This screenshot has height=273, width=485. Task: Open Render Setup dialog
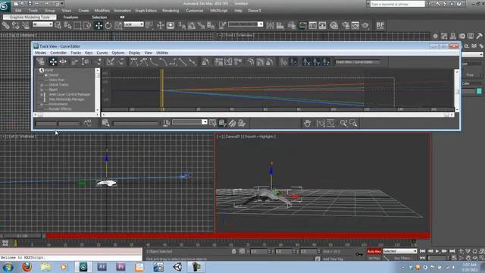(346, 25)
